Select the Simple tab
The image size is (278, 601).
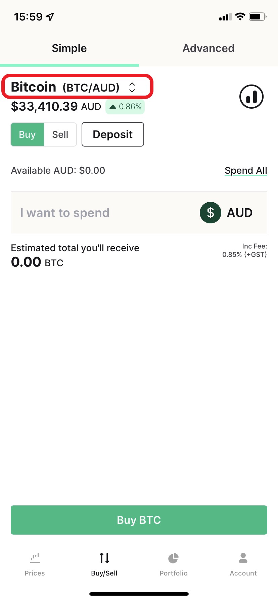tap(69, 48)
